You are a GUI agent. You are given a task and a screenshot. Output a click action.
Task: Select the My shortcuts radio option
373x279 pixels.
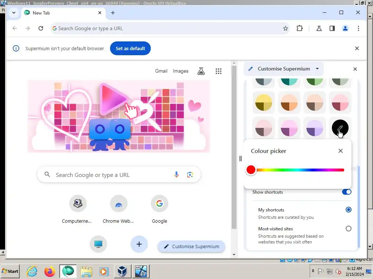coord(348,210)
